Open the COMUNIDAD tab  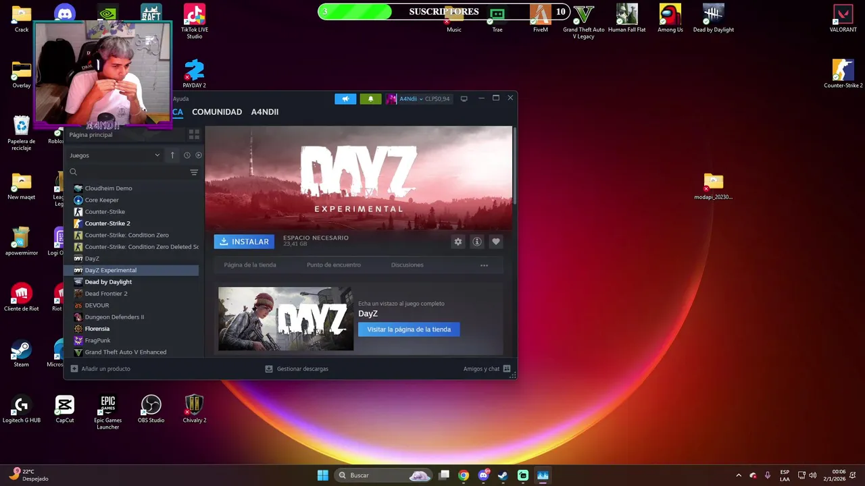click(x=217, y=112)
